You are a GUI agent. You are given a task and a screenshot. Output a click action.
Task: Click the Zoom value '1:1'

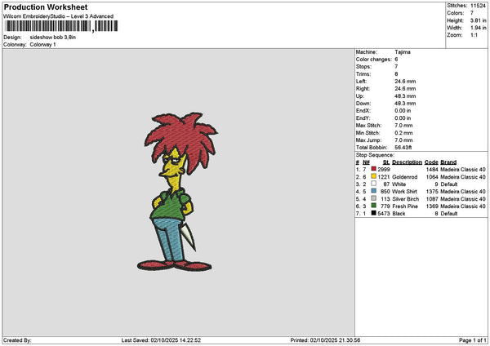pos(474,35)
